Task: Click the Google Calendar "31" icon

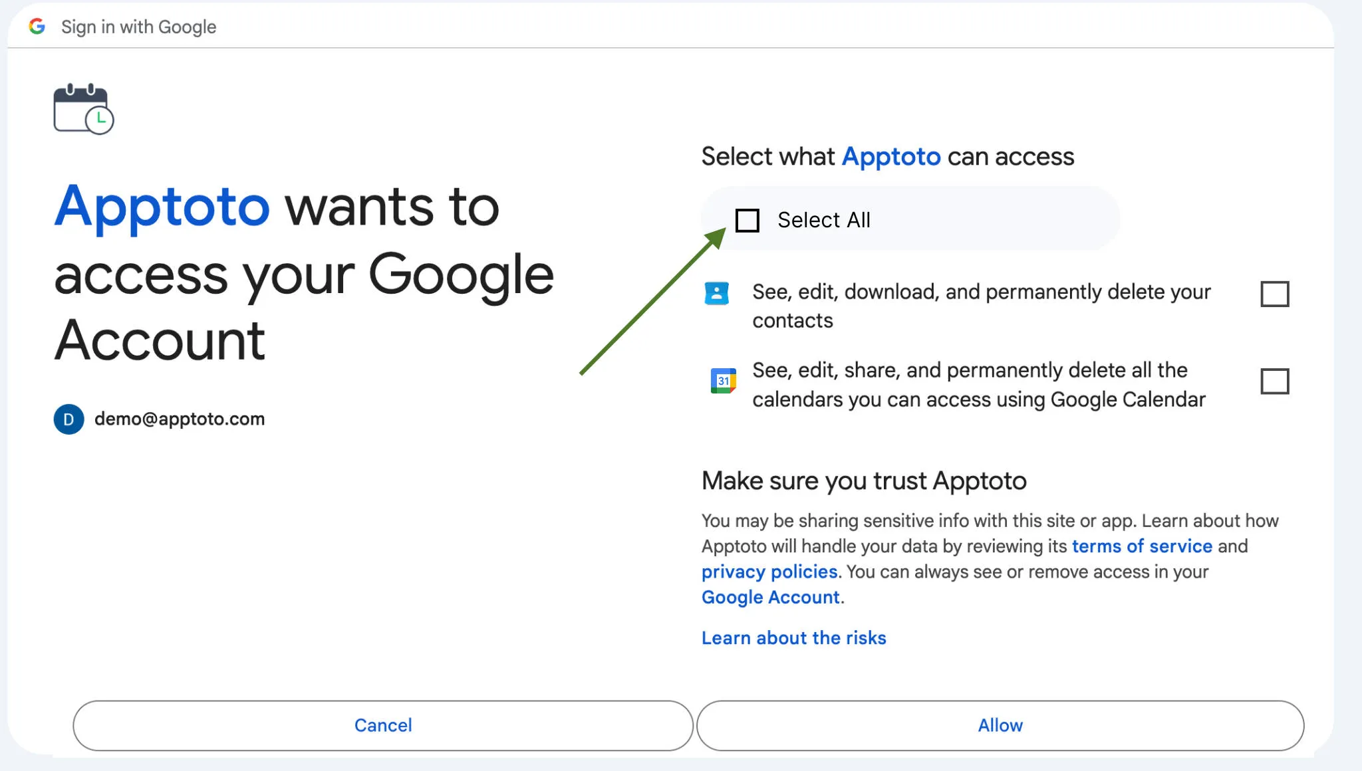Action: (724, 380)
